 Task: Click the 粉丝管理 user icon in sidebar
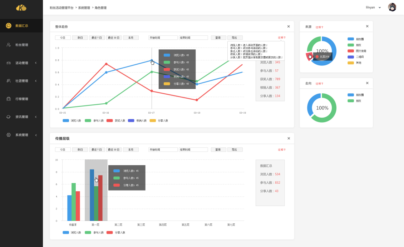[x=9, y=45]
